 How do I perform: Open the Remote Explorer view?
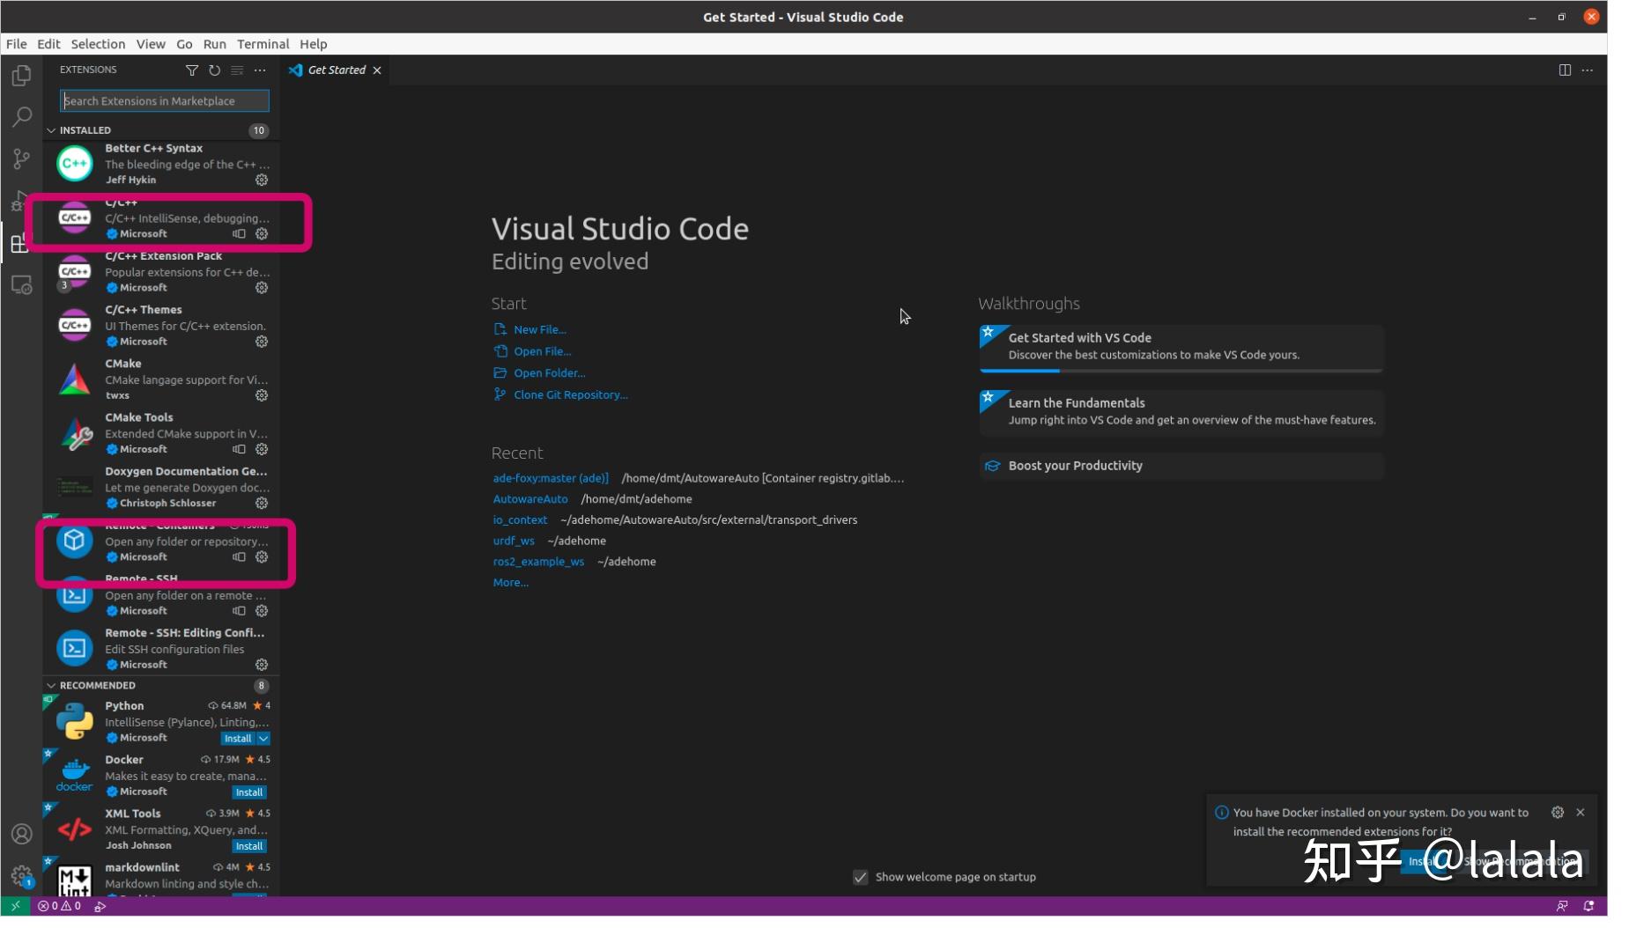21,285
